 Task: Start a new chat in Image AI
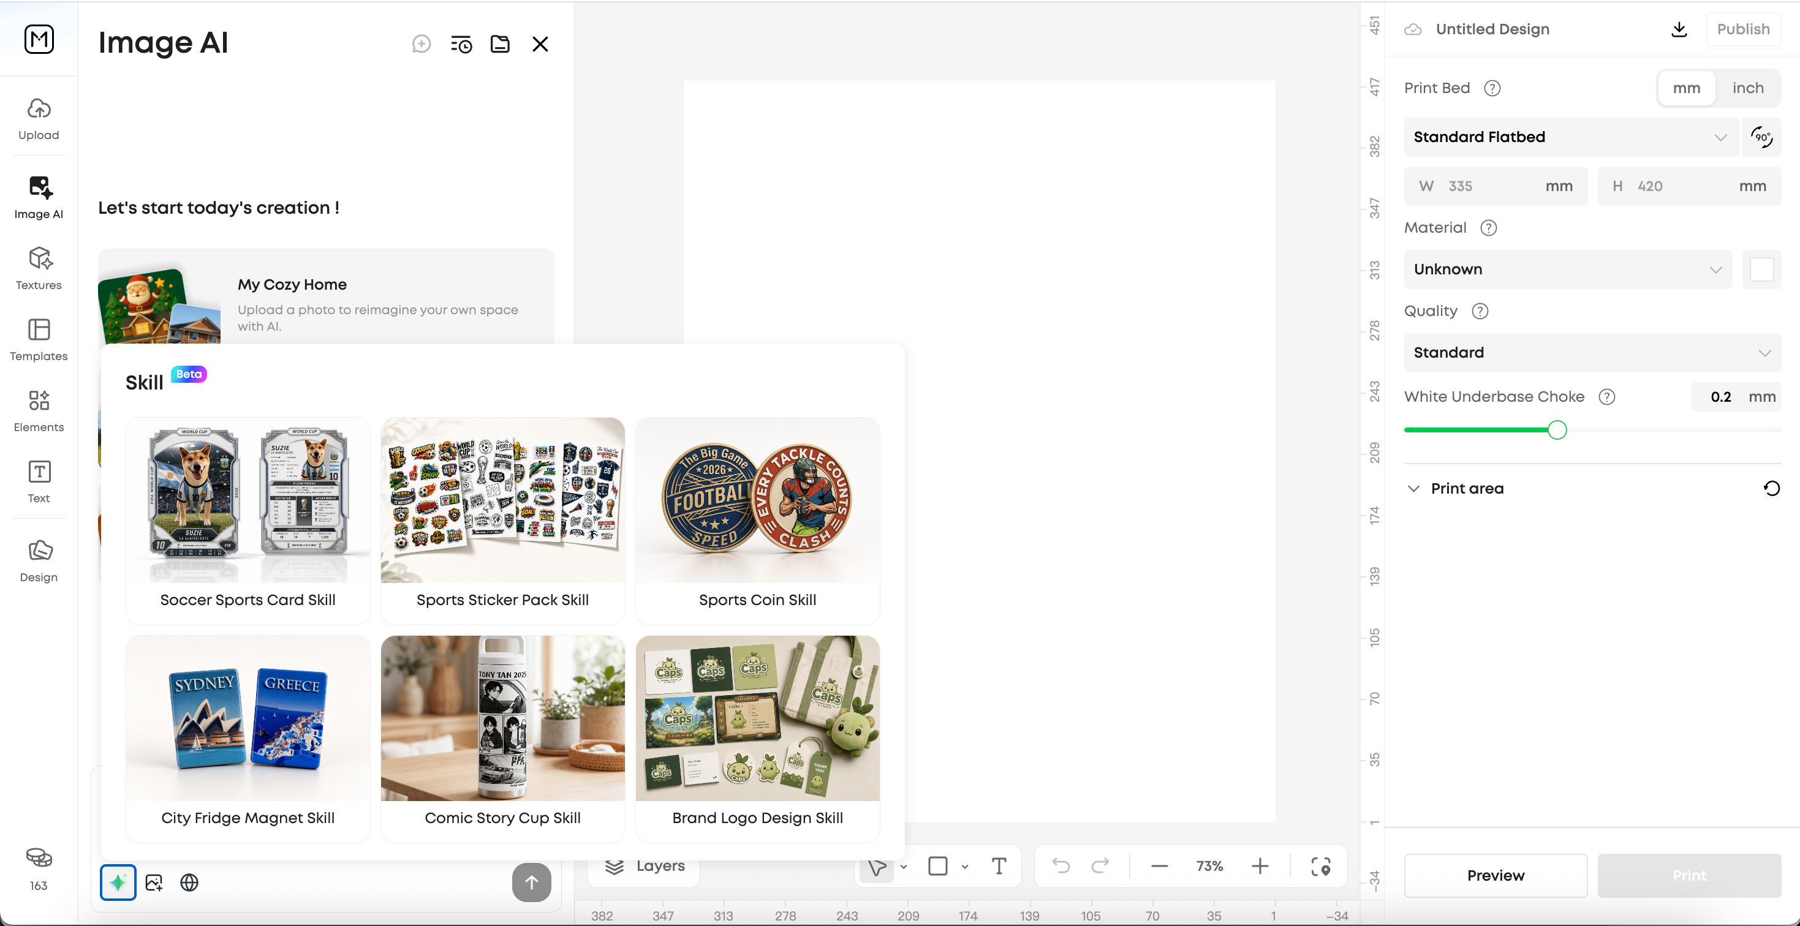pos(422,44)
